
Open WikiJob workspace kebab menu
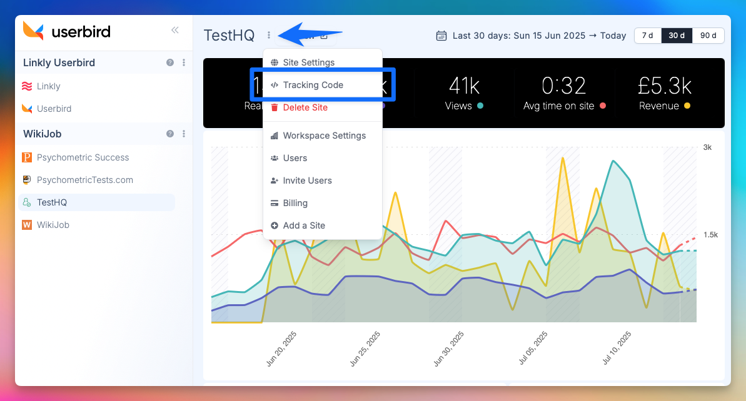184,134
